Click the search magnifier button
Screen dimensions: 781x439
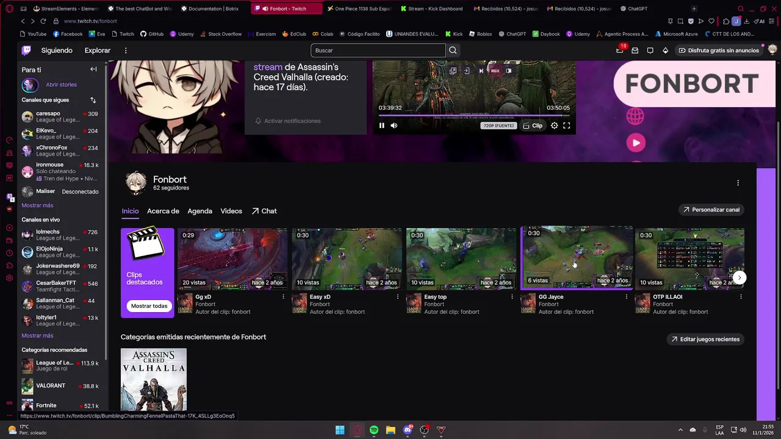point(453,51)
